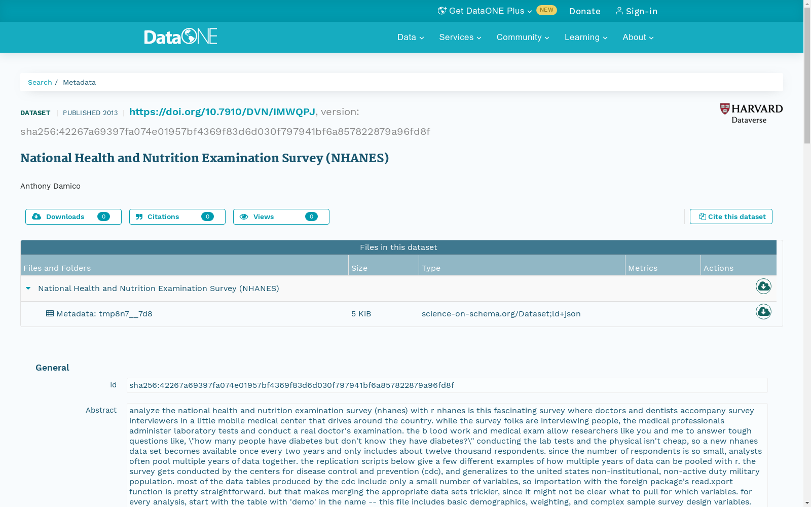Open the Data dropdown menu
811x507 pixels.
point(411,37)
